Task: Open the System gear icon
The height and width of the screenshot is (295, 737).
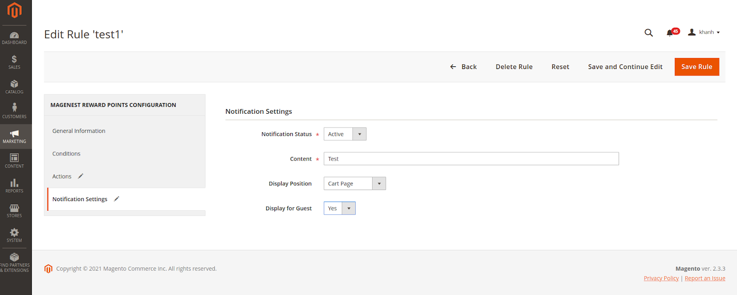Action: (x=14, y=235)
